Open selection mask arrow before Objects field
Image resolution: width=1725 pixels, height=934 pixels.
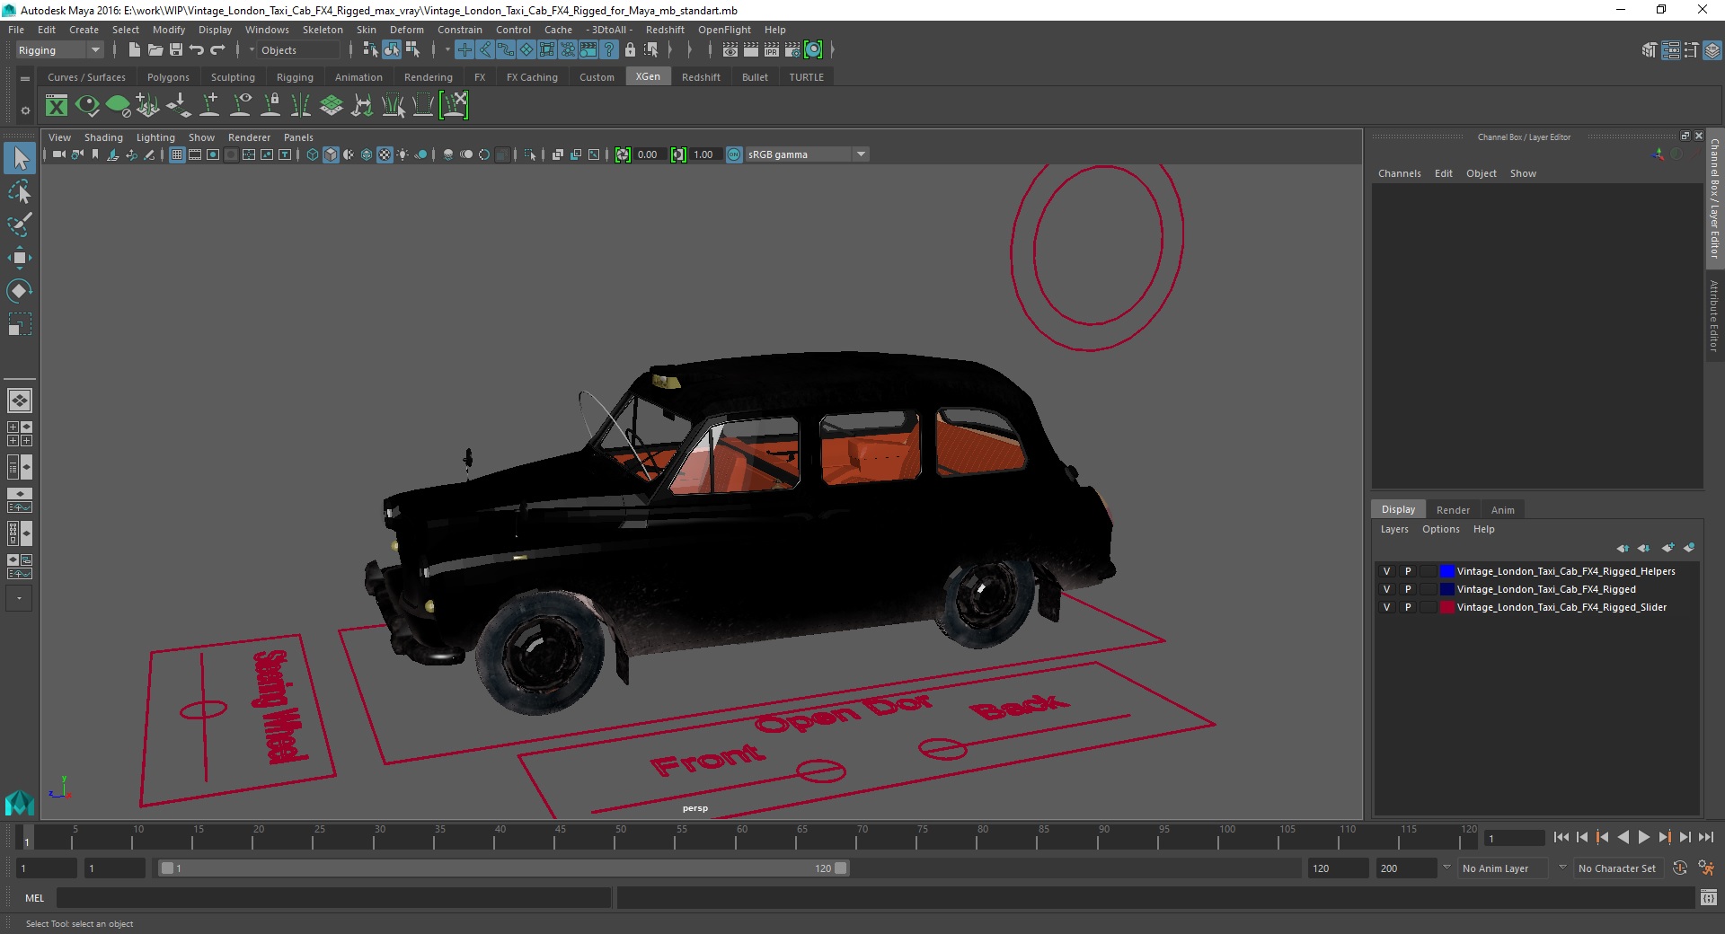click(252, 50)
